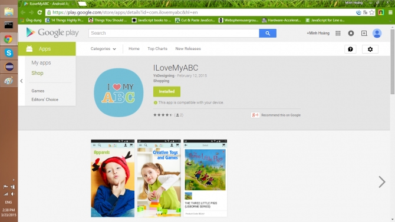Screen dimensions: 395x222
Task: Open the Apparels screenshot thumbnail
Action: (113, 178)
